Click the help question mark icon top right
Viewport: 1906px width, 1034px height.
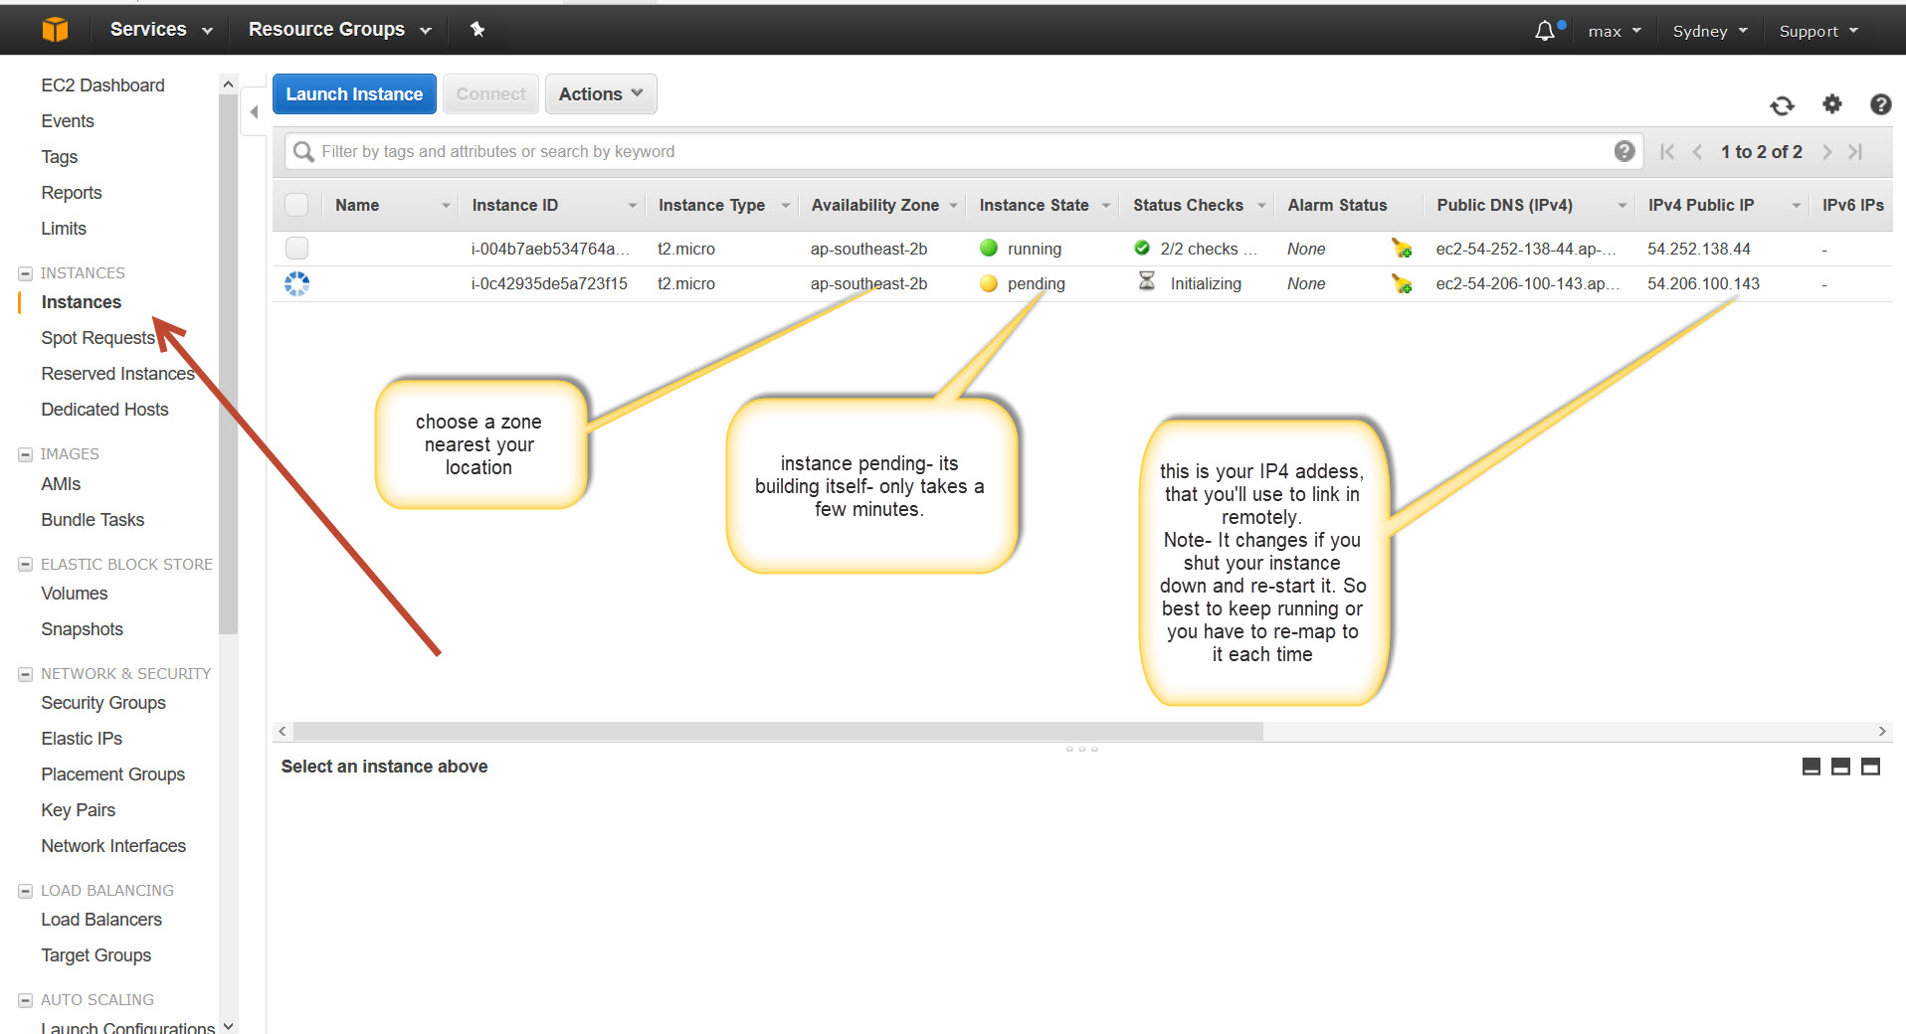[x=1880, y=104]
